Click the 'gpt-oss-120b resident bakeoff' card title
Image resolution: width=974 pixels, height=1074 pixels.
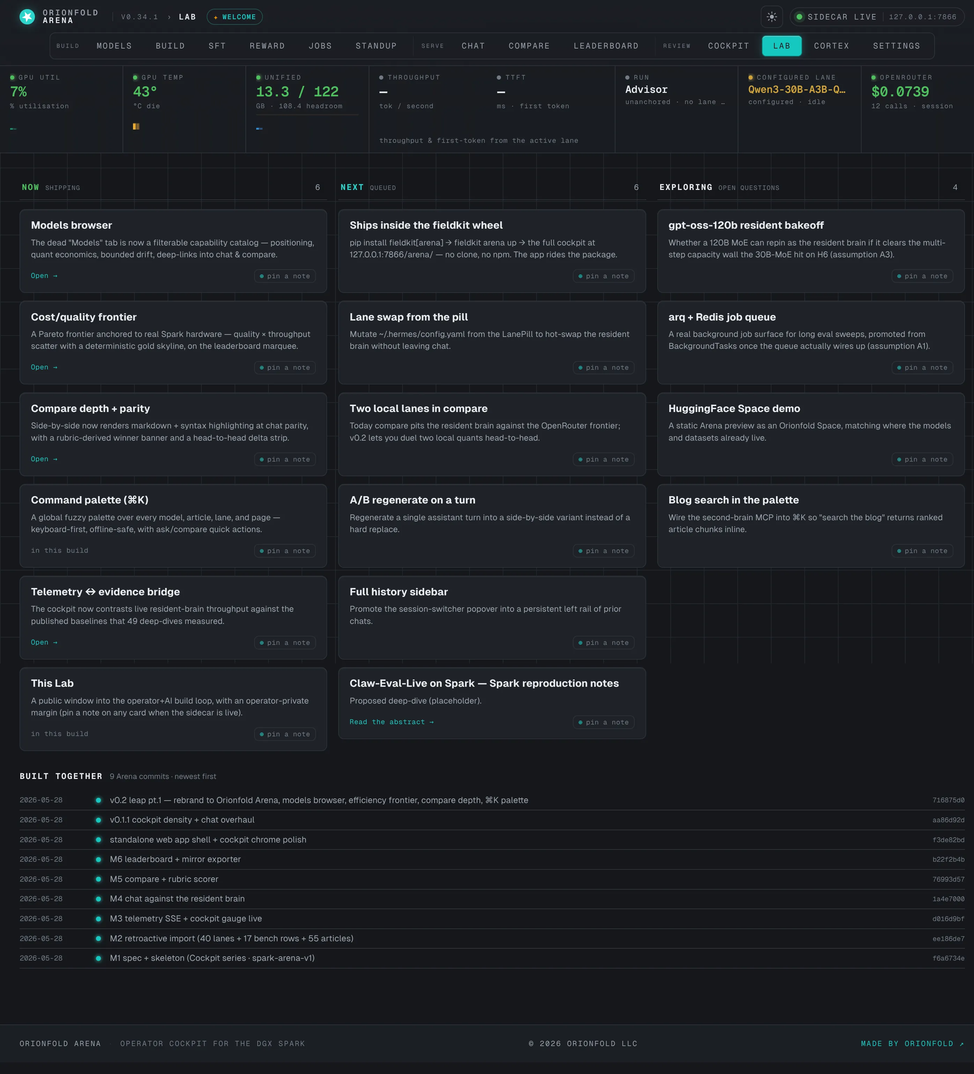click(746, 225)
